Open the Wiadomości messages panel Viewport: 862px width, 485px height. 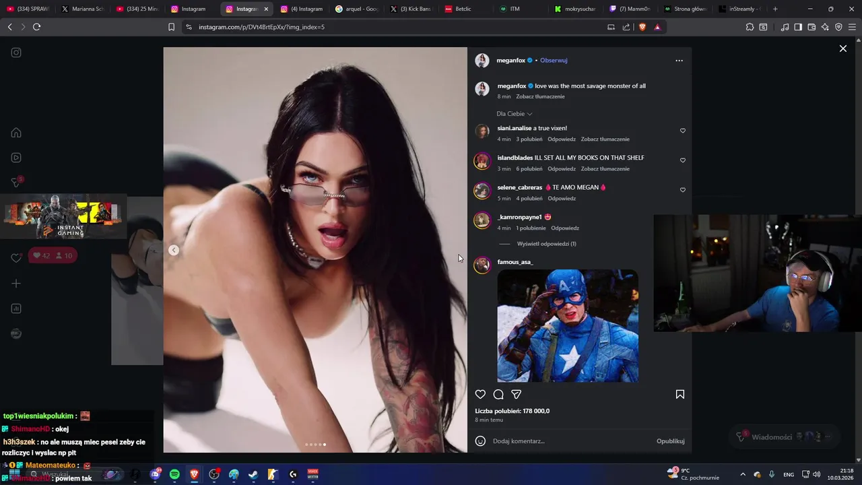click(785, 437)
